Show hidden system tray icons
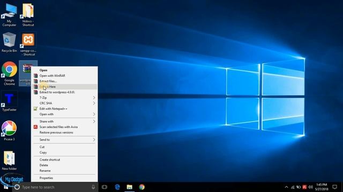This screenshot has width=343, height=192. point(286,187)
